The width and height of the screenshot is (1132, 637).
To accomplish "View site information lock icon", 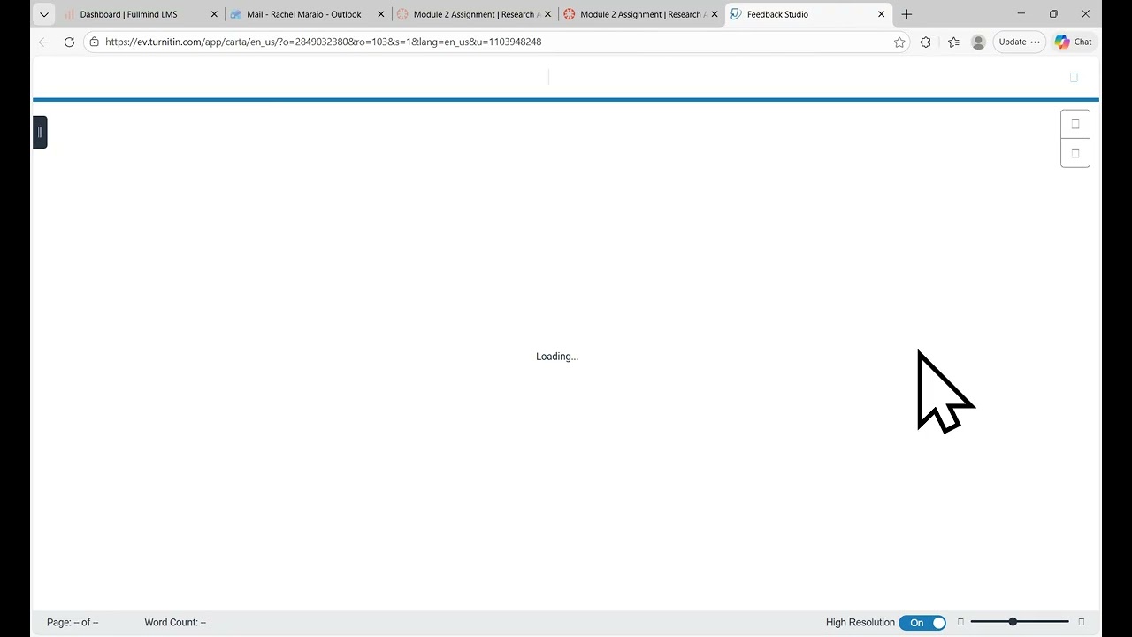I will [x=94, y=42].
